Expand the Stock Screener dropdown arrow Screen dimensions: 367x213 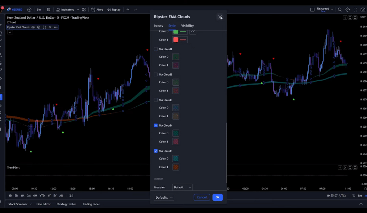pyautogui.click(x=31, y=204)
